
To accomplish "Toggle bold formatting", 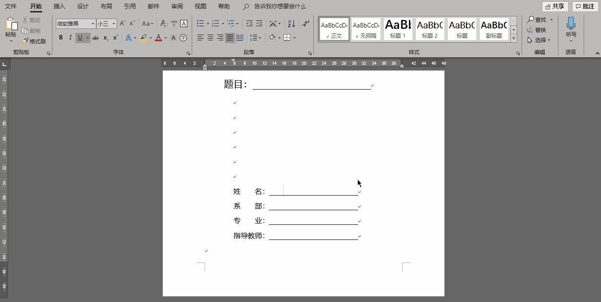I will point(61,38).
